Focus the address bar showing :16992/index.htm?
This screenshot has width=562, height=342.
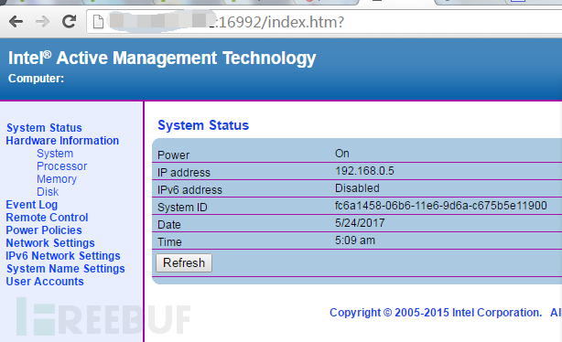point(324,22)
